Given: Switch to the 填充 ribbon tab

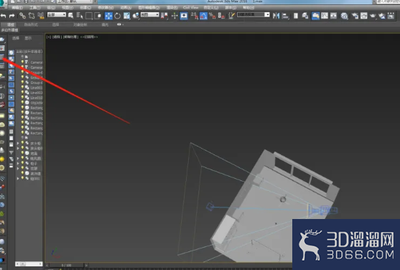Looking at the screenshot, I should coord(105,24).
